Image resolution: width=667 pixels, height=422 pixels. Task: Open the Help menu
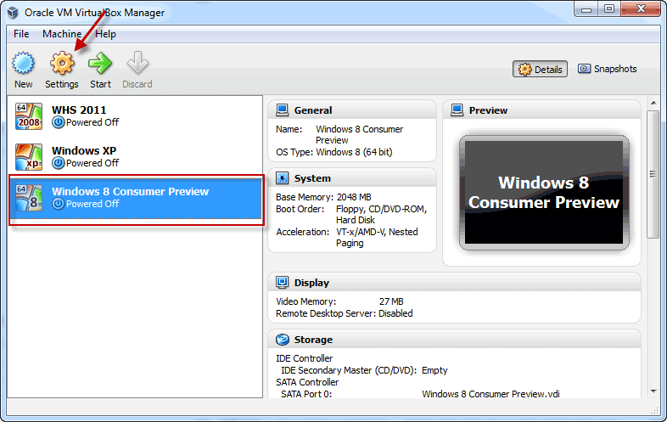click(105, 34)
